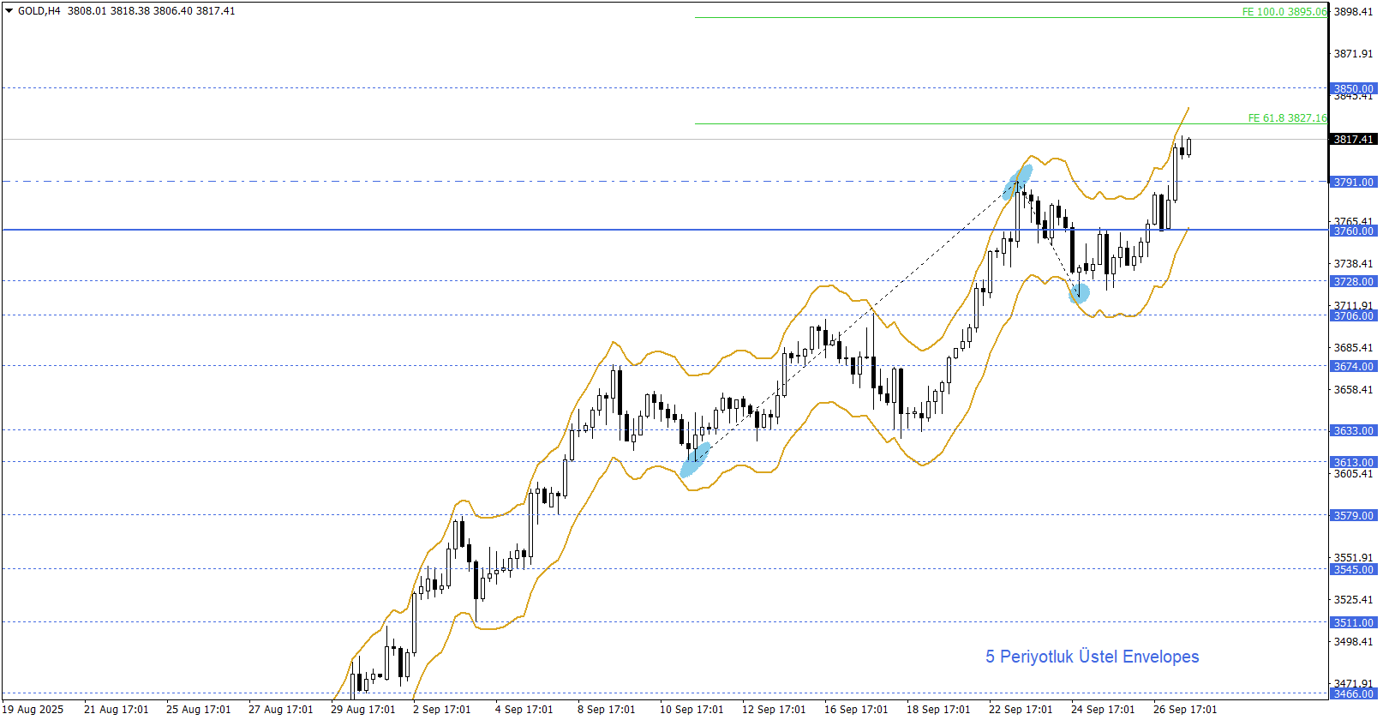Image resolution: width=1383 pixels, height=720 pixels.
Task: Select the 3674.00 price level label
Action: (1353, 367)
